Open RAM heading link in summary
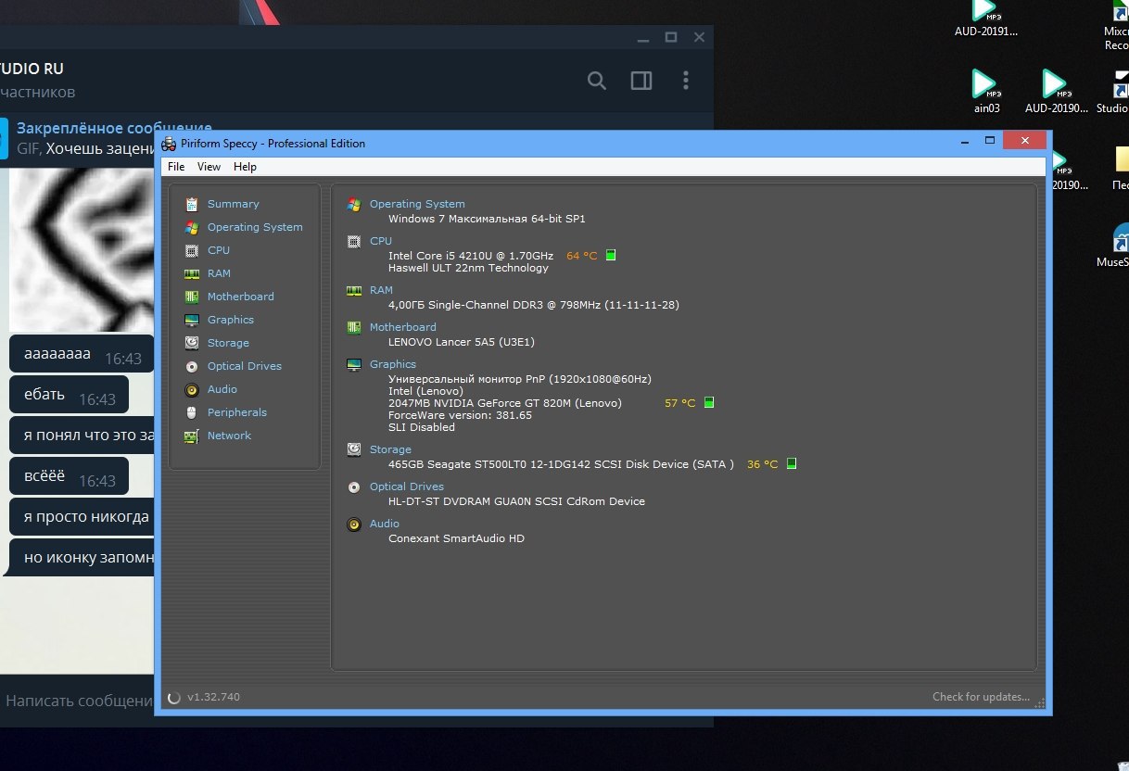The width and height of the screenshot is (1129, 771). pyautogui.click(x=381, y=290)
